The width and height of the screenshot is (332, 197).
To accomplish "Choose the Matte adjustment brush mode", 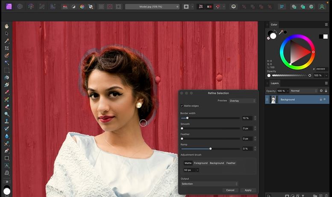I will [x=188, y=163].
